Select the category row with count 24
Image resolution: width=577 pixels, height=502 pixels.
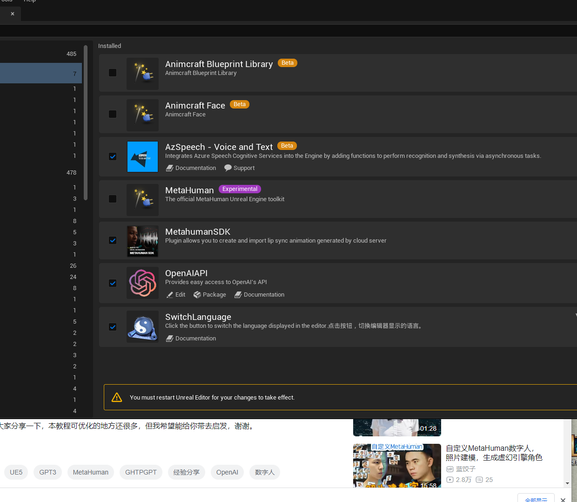41,277
